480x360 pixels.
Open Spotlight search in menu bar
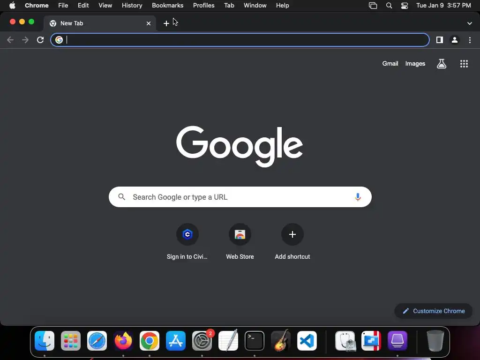coord(389,6)
